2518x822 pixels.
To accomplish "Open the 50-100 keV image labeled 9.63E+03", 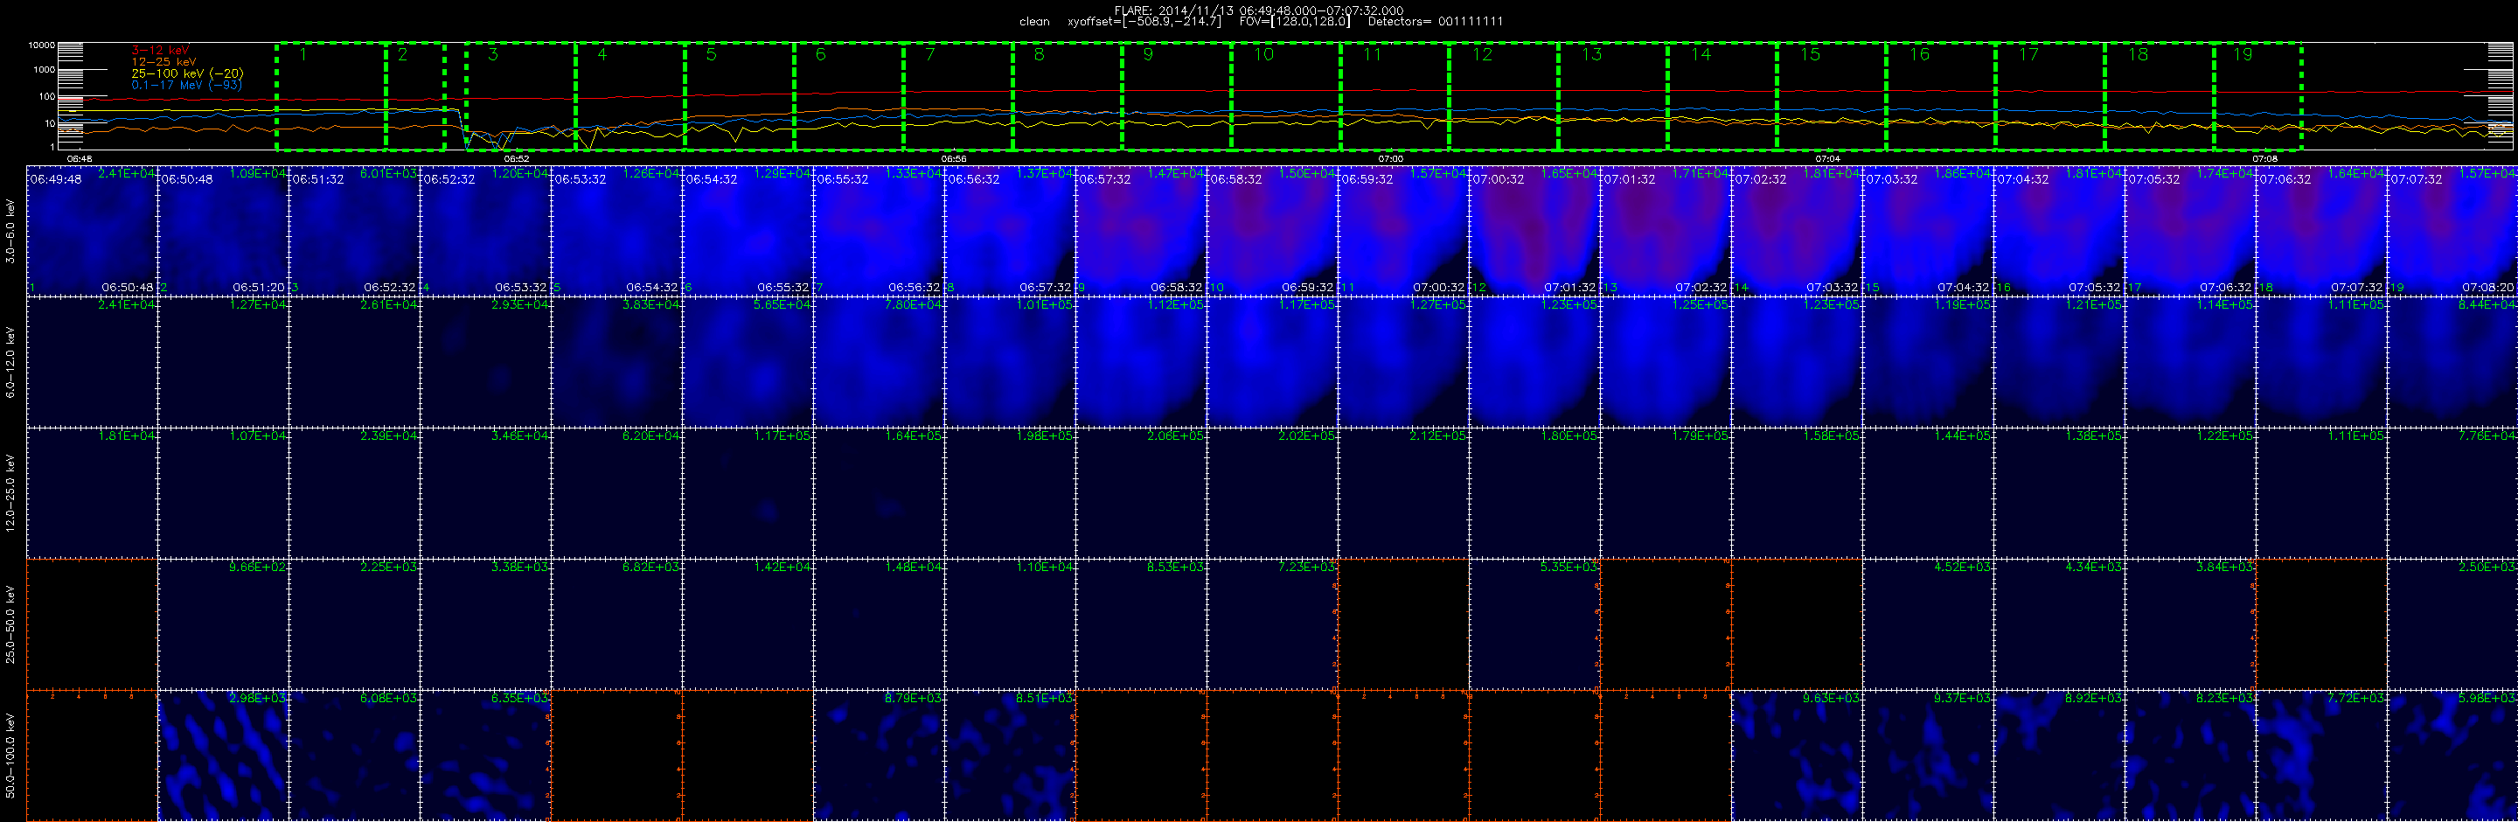I will (x=1797, y=756).
